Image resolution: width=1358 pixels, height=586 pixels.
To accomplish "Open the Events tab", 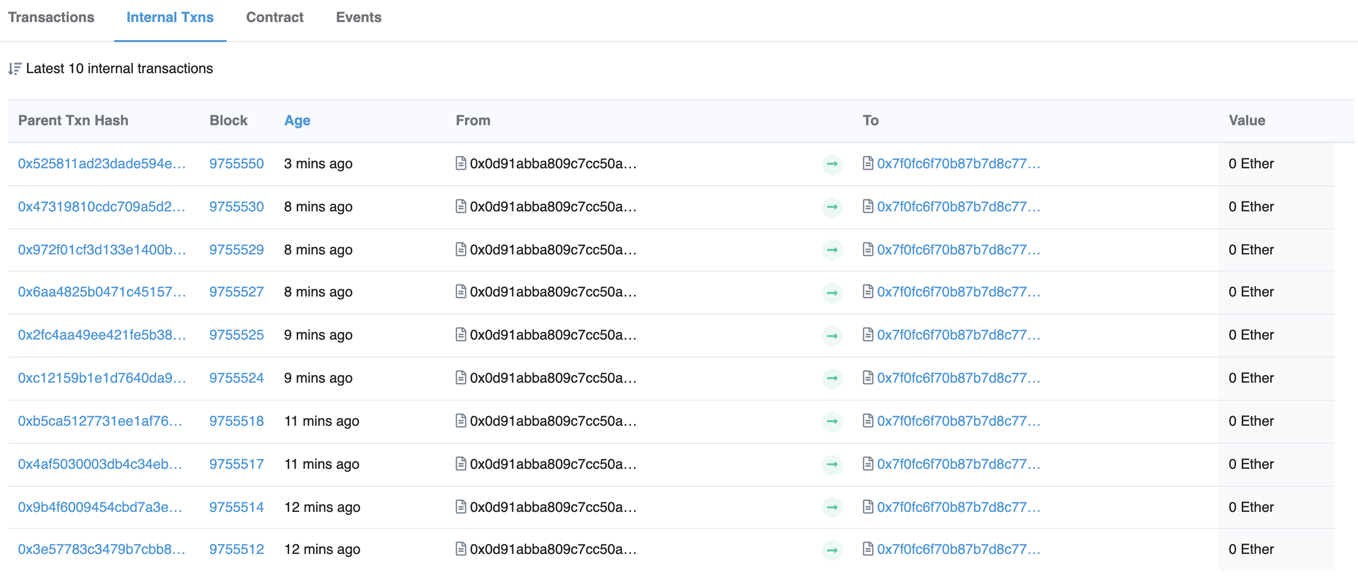I will tap(358, 18).
